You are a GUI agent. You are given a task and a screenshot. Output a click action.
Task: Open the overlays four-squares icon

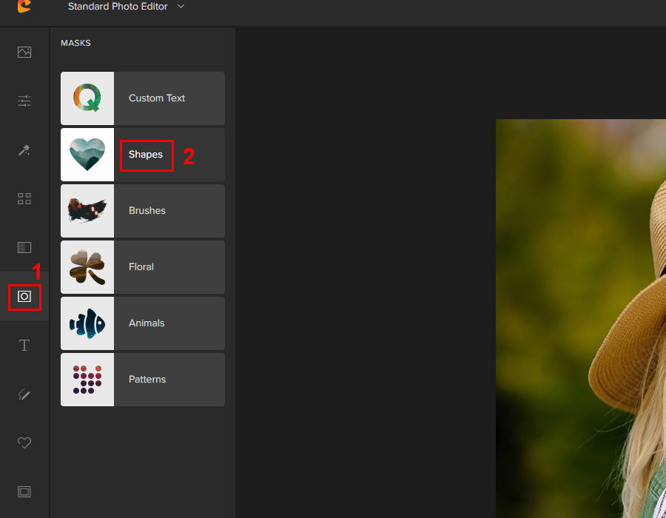pyautogui.click(x=24, y=198)
